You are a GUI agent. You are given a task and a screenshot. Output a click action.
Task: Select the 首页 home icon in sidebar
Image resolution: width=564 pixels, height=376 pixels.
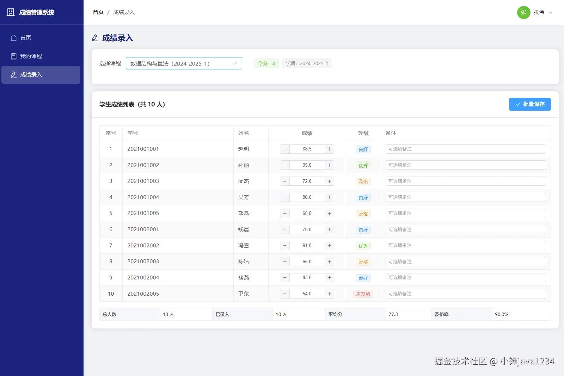coord(13,37)
